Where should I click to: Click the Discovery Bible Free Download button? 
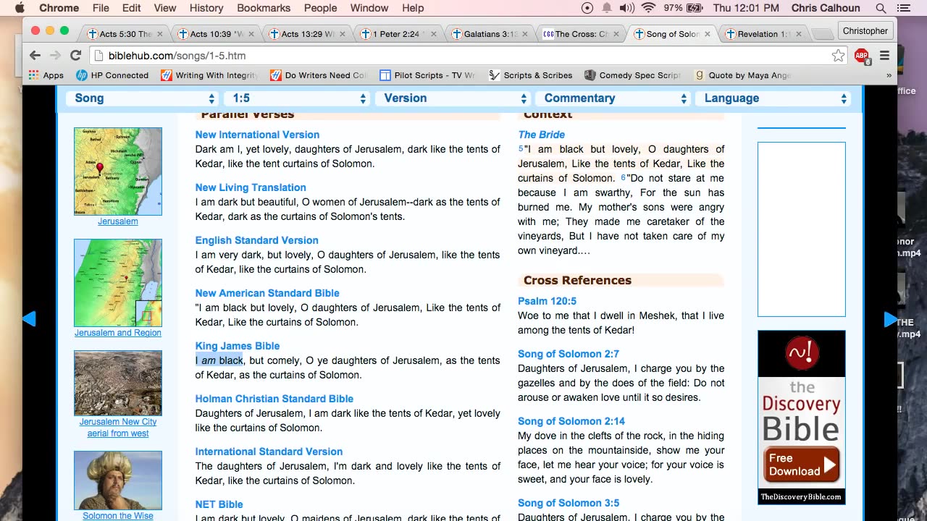802,465
